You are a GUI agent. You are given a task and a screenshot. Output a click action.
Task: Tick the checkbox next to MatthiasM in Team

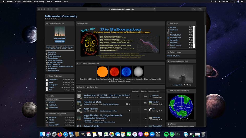(73, 105)
